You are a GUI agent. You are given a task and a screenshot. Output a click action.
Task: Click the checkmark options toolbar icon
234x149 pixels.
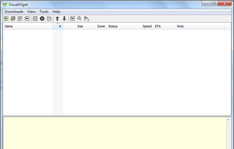[x=73, y=19]
